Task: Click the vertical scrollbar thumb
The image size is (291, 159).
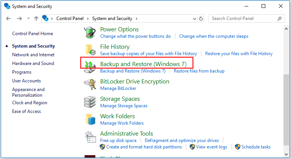Action: tap(287, 110)
